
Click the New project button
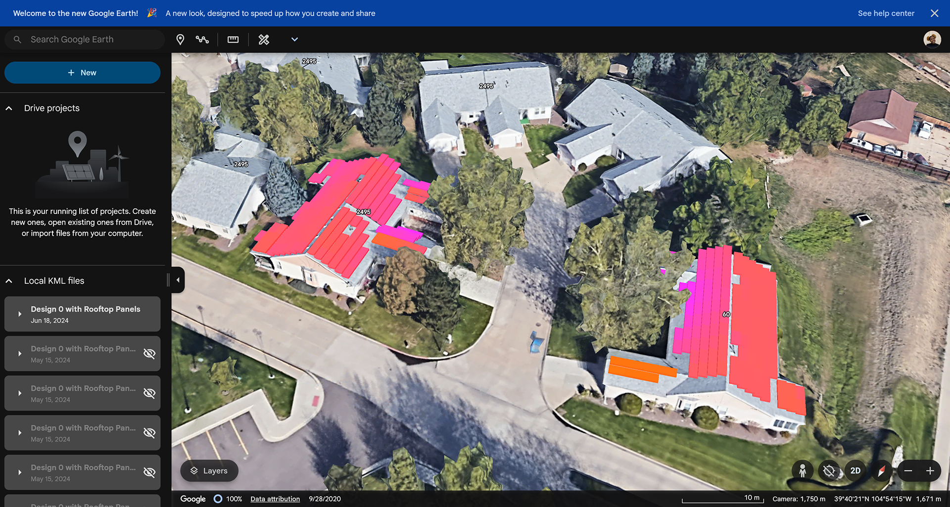[x=83, y=73]
